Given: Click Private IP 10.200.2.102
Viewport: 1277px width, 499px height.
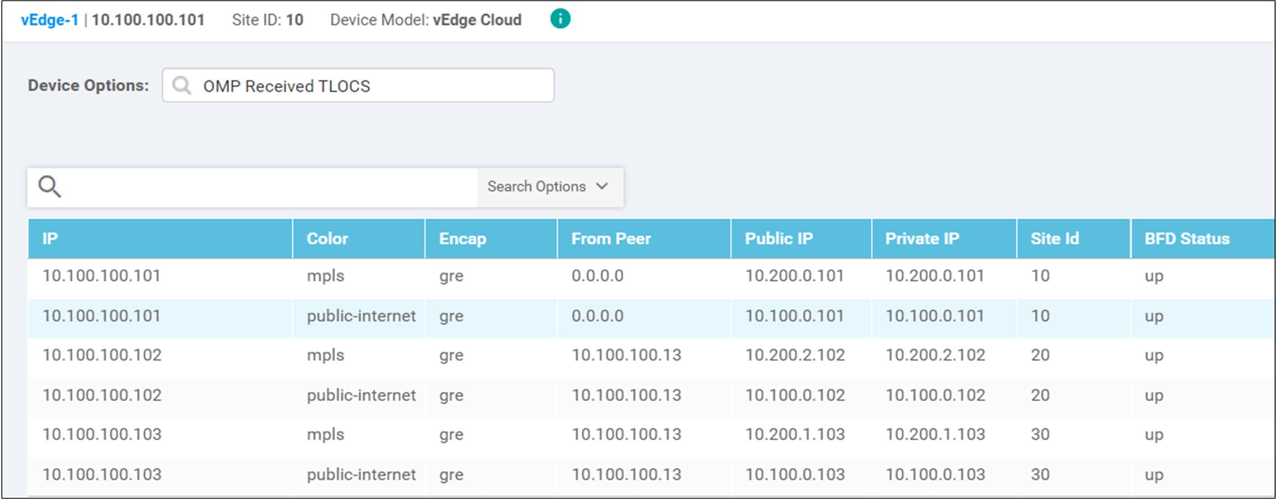Looking at the screenshot, I should click(x=936, y=355).
